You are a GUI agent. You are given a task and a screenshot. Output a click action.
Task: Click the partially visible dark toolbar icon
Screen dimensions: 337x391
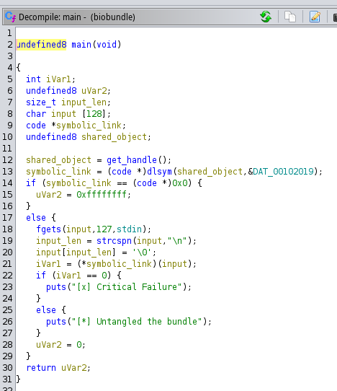[335, 17]
